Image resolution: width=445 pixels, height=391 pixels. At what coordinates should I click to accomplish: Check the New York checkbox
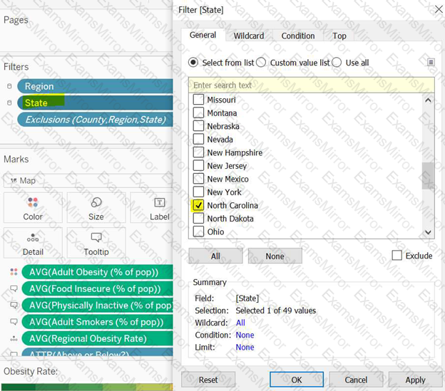(x=198, y=192)
